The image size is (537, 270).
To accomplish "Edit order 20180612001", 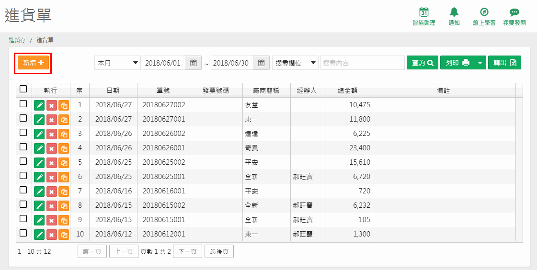I will [x=39, y=235].
